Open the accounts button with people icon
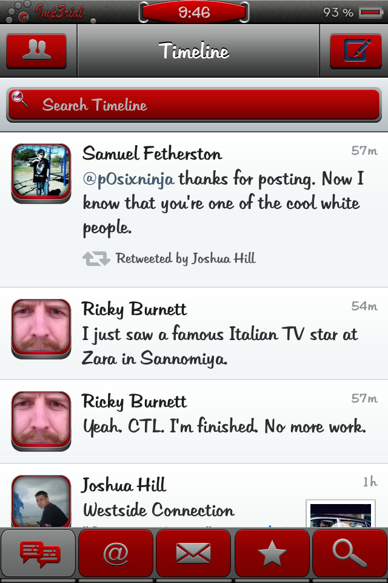Screen dimensions: 388x583 coord(36,51)
